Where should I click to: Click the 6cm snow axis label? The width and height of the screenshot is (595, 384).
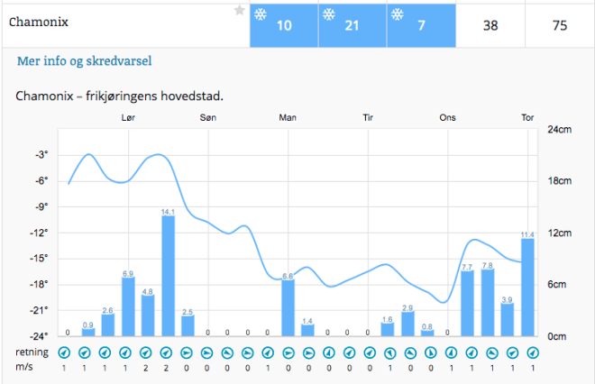(556, 285)
